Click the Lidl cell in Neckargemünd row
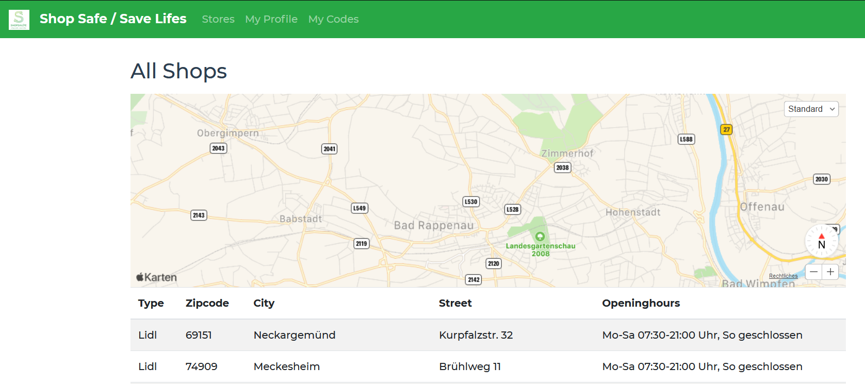 click(x=148, y=335)
